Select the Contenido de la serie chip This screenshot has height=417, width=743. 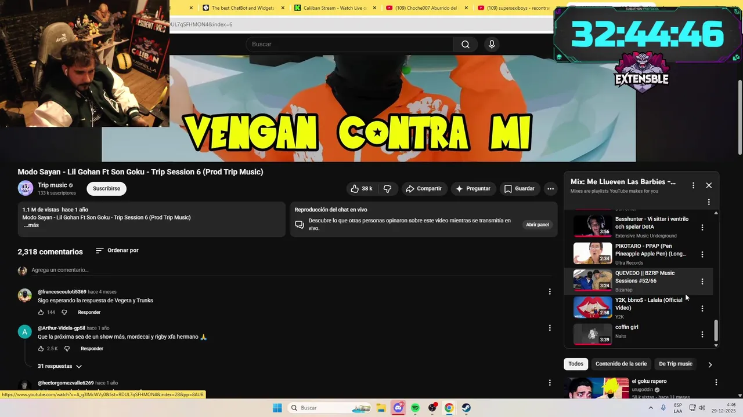[x=621, y=364]
